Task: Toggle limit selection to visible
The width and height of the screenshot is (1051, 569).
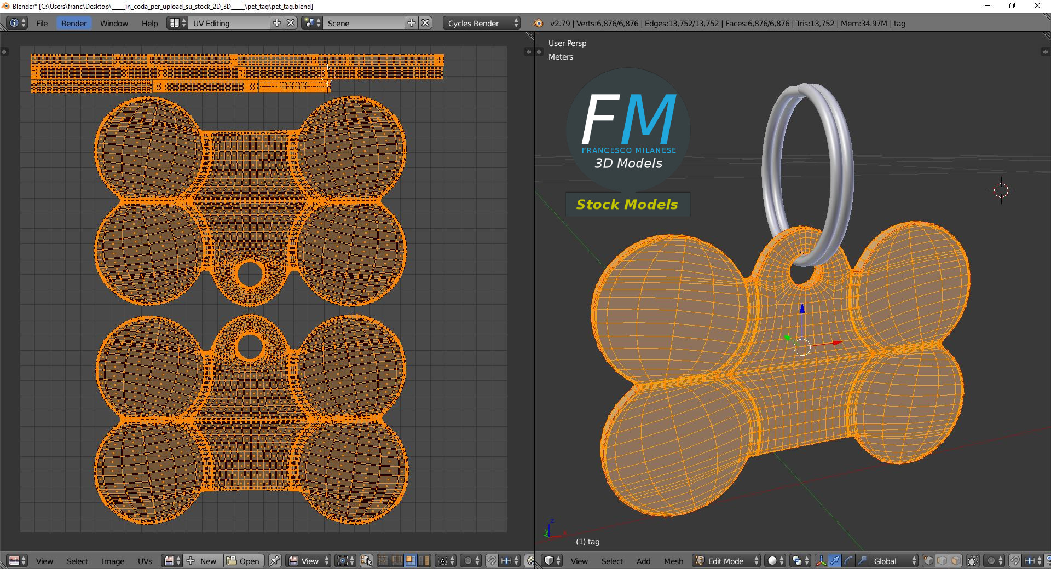Action: coord(973,561)
